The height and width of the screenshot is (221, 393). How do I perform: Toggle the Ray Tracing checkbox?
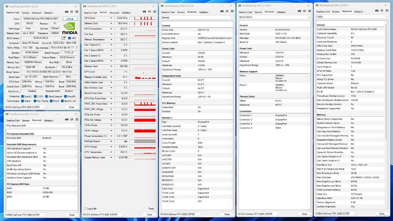click(x=35, y=101)
